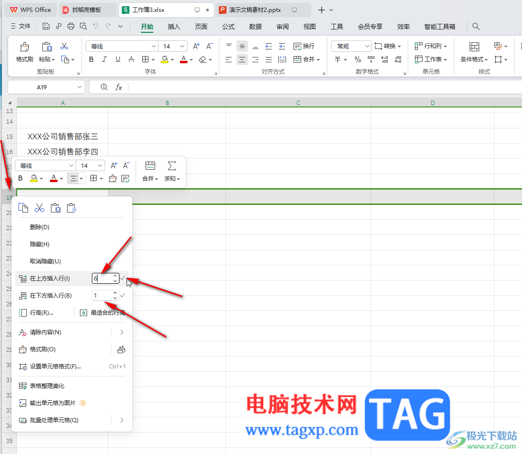
Task: Toggle Bold in the floating mini toolbar
Action: [20, 178]
